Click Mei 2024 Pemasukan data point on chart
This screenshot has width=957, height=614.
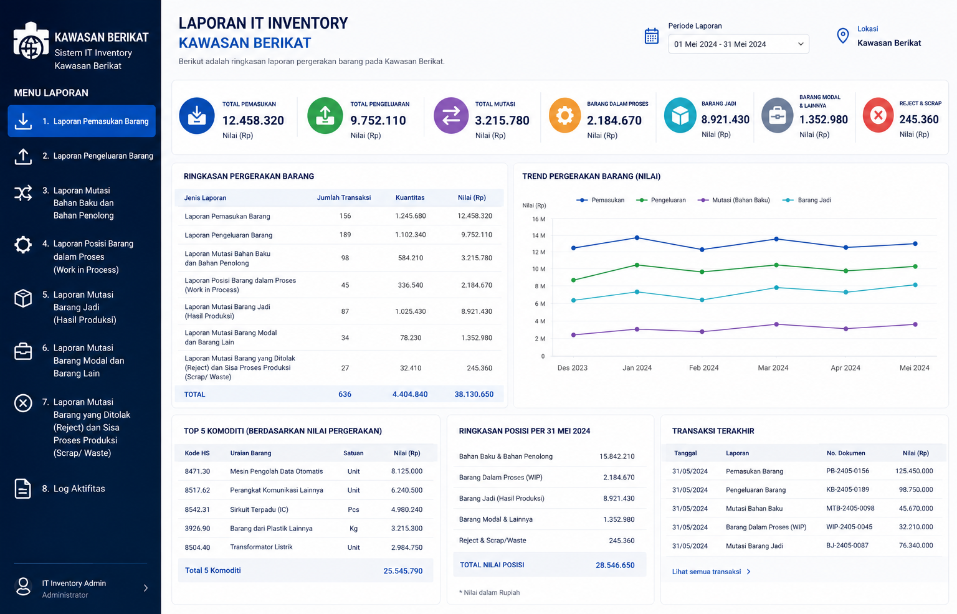tap(915, 243)
